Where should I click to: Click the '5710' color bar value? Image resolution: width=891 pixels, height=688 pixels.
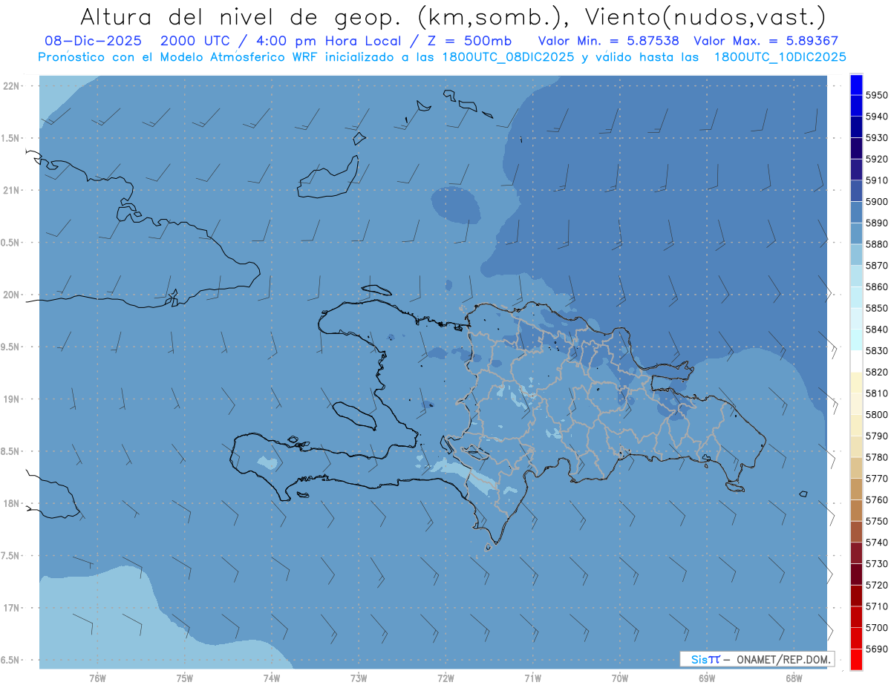click(x=876, y=606)
